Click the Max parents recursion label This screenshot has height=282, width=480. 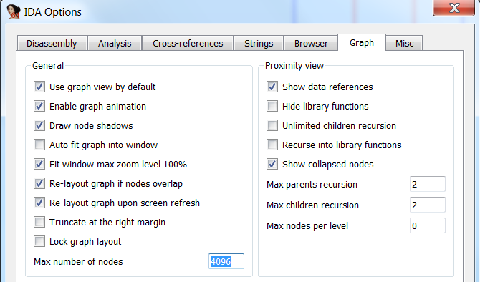tap(312, 185)
